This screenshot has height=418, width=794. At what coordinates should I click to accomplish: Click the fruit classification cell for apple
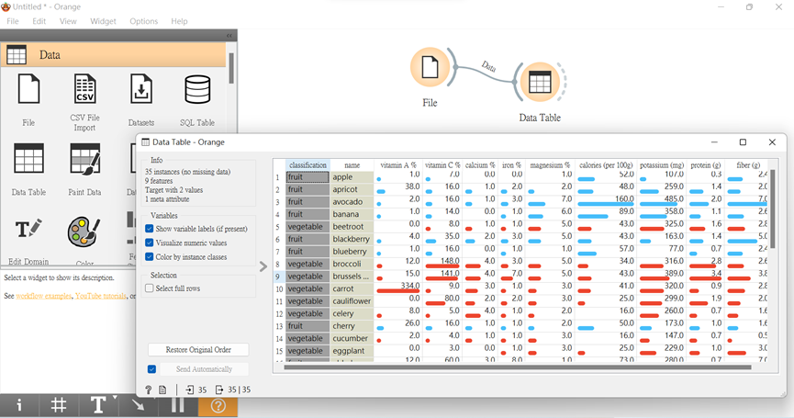[308, 176]
